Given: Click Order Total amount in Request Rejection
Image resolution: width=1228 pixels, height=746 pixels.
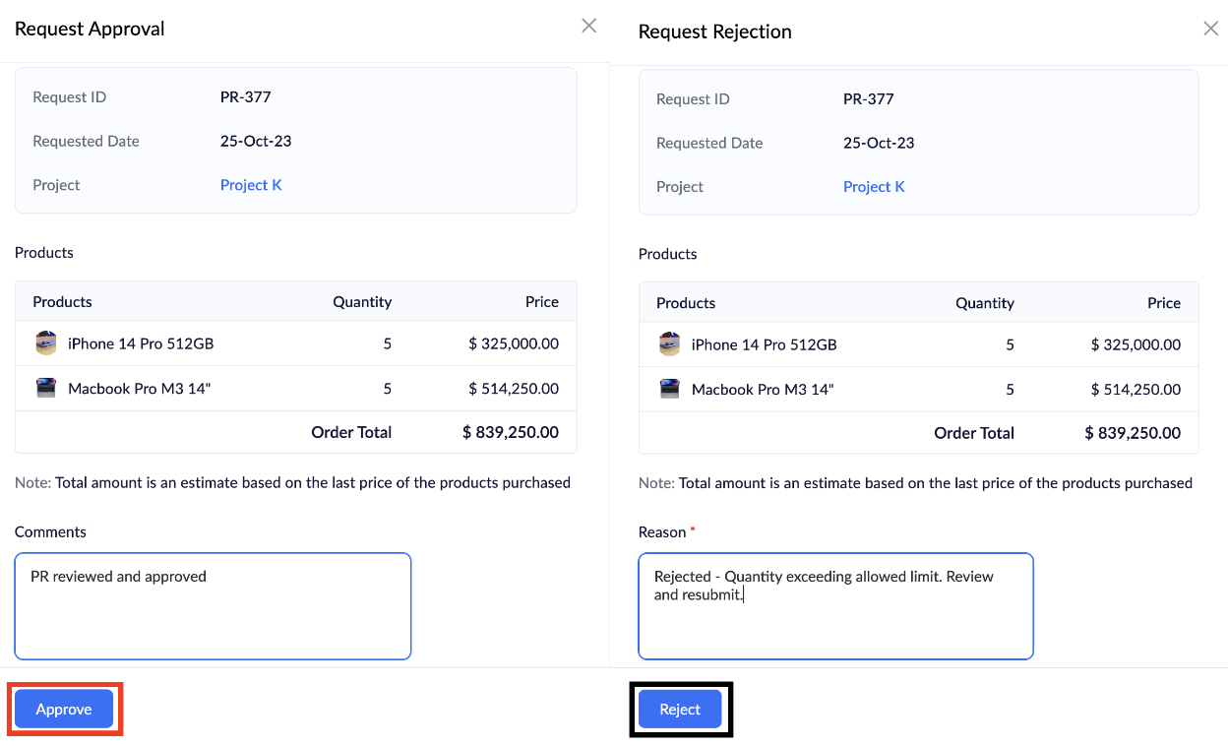Looking at the screenshot, I should (x=1133, y=433).
